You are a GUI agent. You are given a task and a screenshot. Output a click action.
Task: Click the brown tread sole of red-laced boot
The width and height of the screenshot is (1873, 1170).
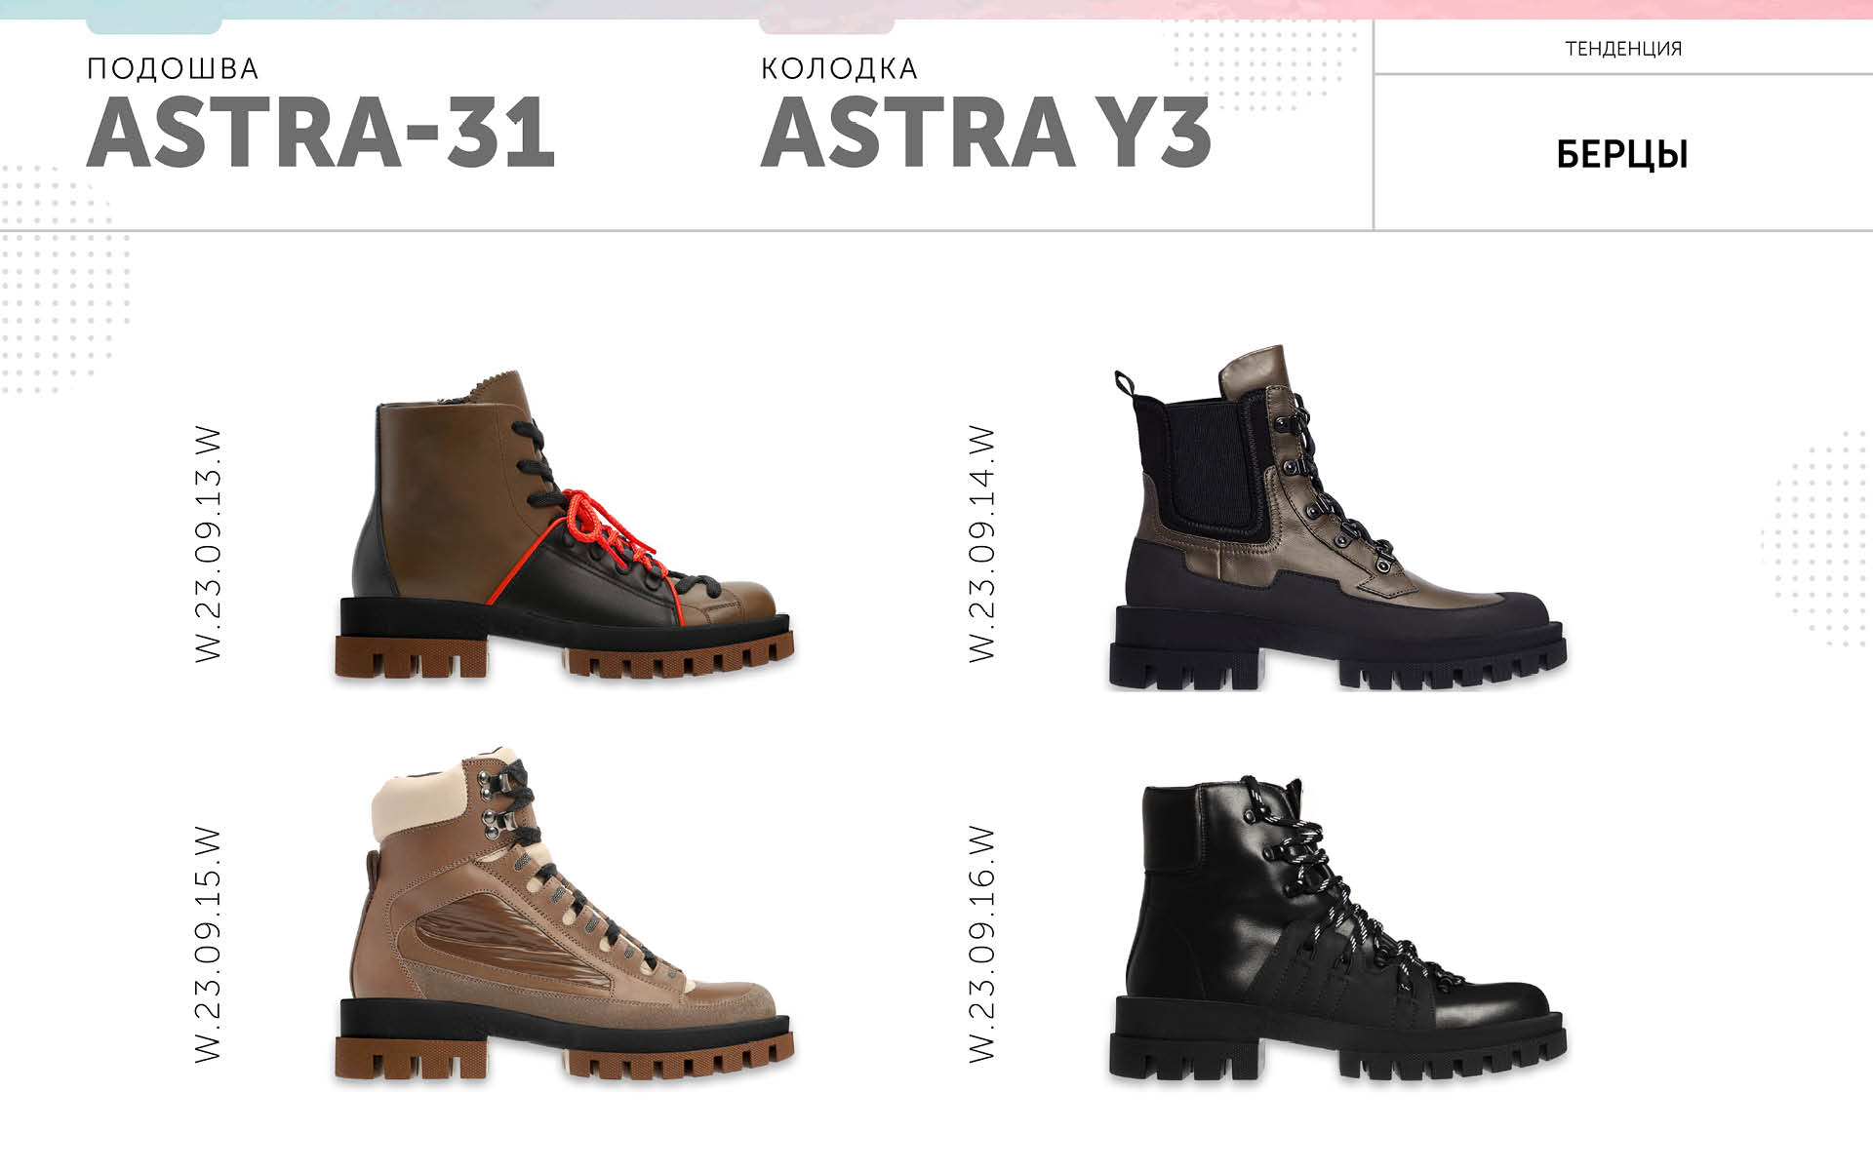(564, 658)
